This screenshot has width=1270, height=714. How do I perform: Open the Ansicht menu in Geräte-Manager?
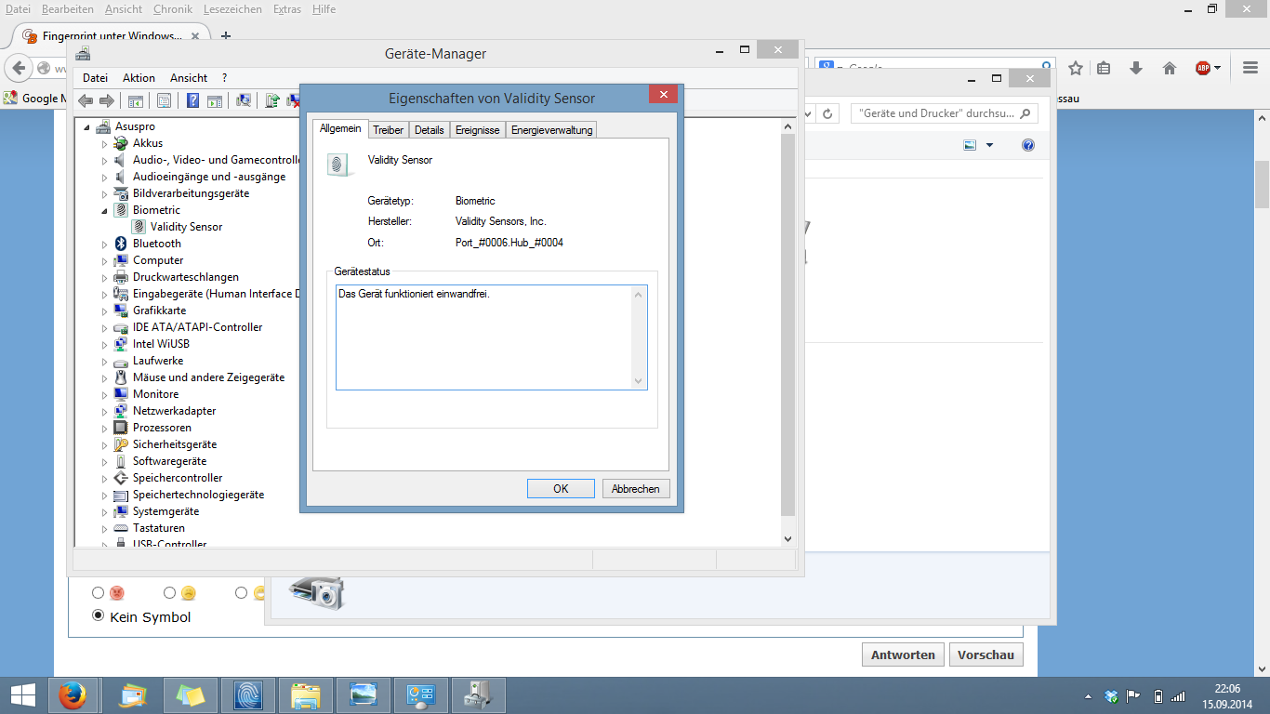tap(189, 78)
